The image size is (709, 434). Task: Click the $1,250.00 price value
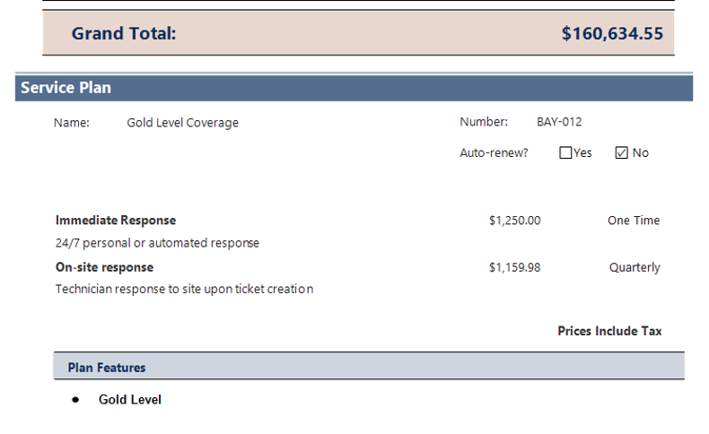coord(514,221)
